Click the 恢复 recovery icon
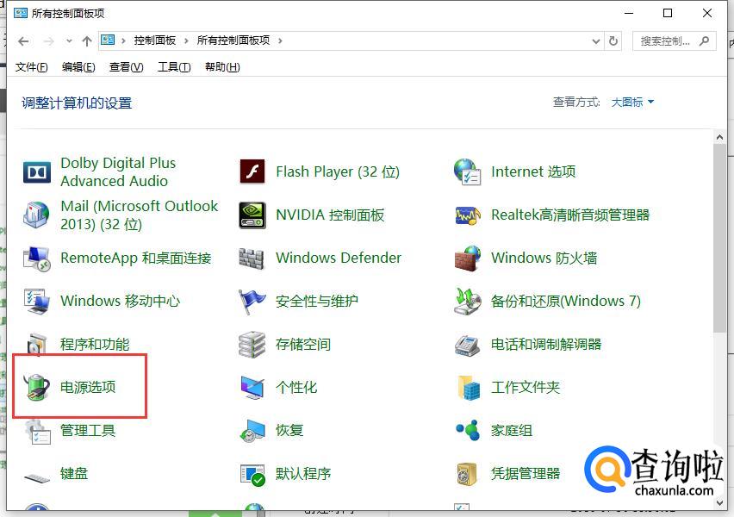This screenshot has width=734, height=517. tap(252, 431)
